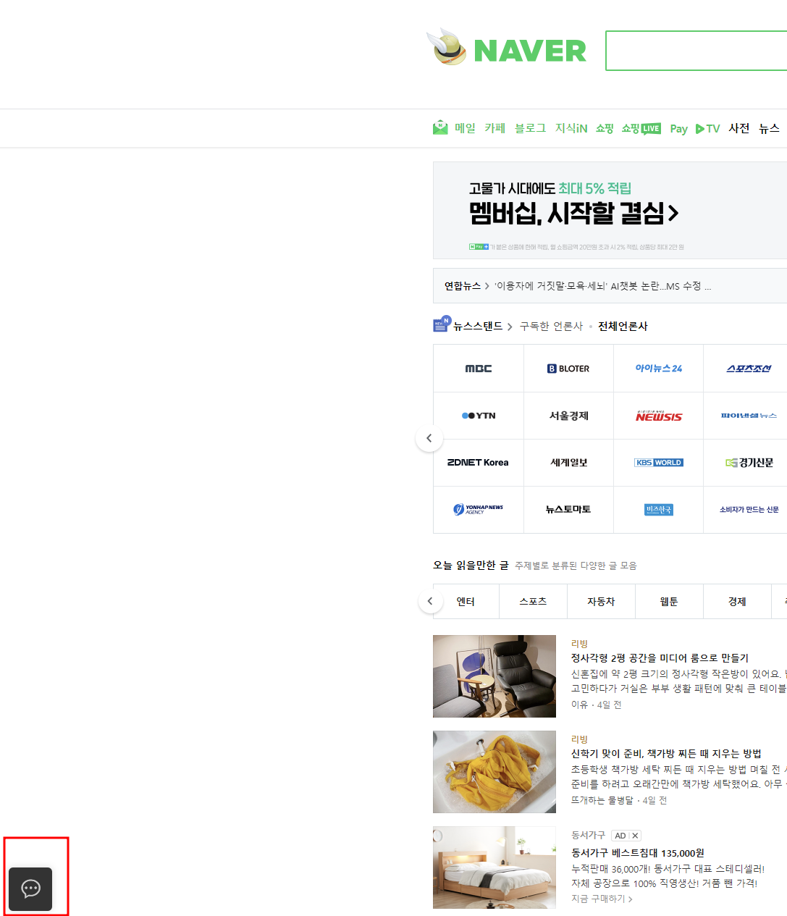Open 뉴스 from the service menu

tap(769, 128)
